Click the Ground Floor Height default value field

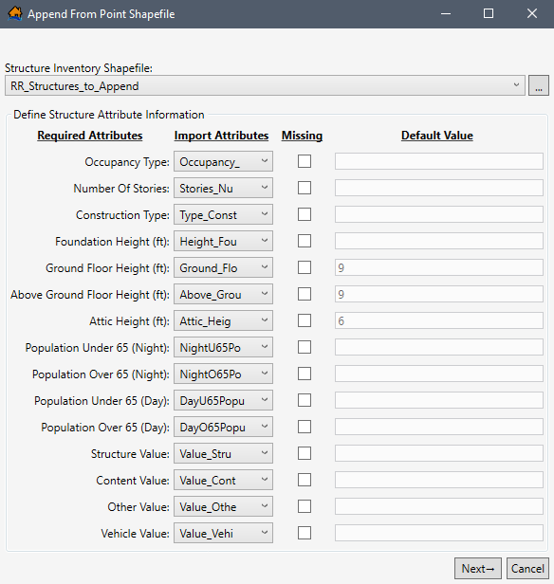[x=439, y=267]
